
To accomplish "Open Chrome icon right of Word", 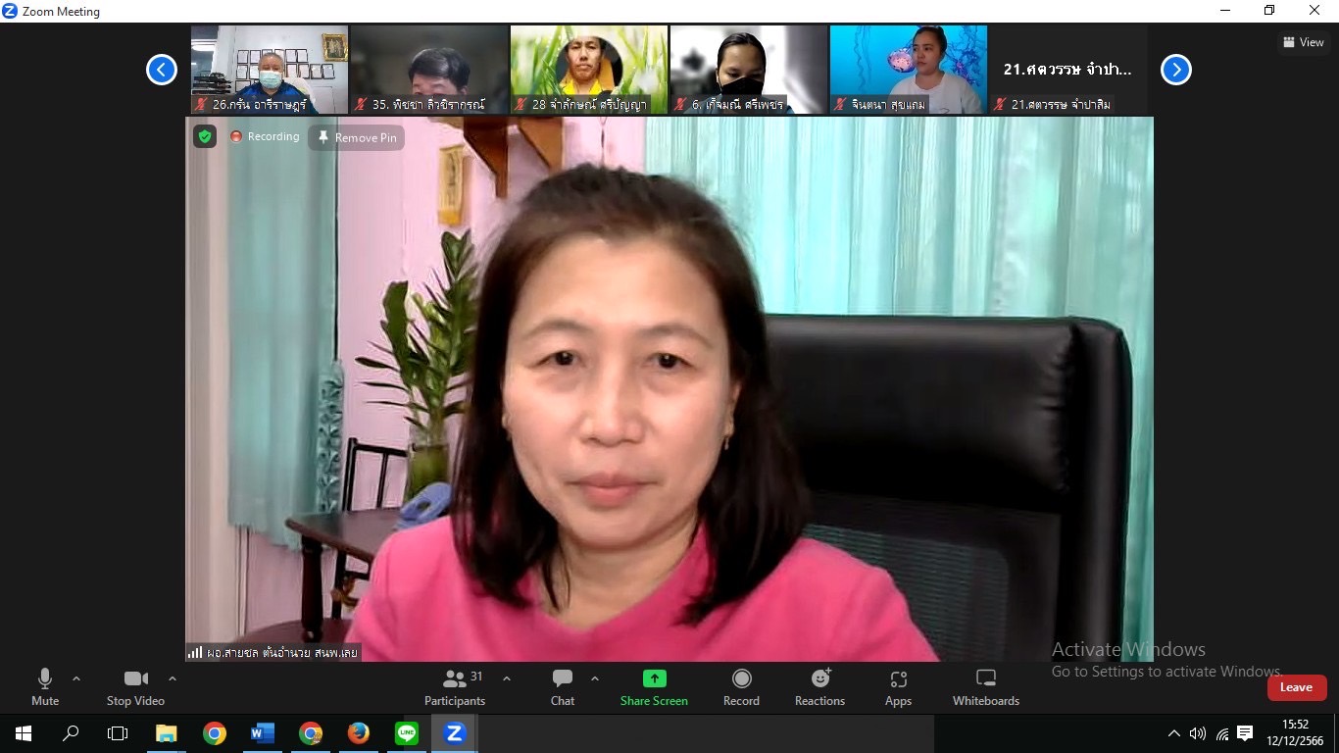I will 311,733.
